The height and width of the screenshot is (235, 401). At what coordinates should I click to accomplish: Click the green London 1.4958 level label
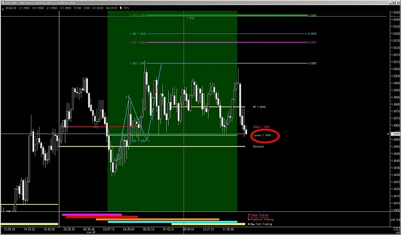(x=262, y=135)
